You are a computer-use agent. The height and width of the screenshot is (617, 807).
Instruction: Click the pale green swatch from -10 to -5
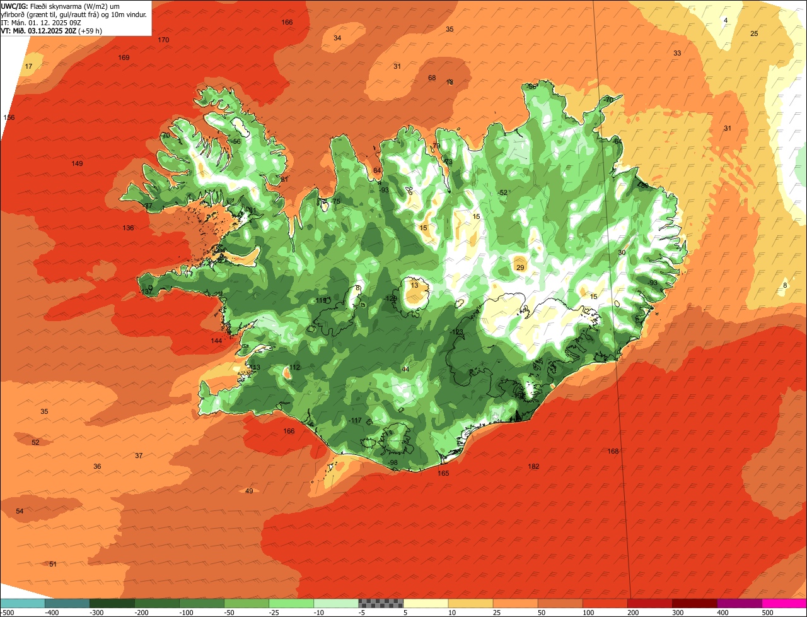[336, 603]
